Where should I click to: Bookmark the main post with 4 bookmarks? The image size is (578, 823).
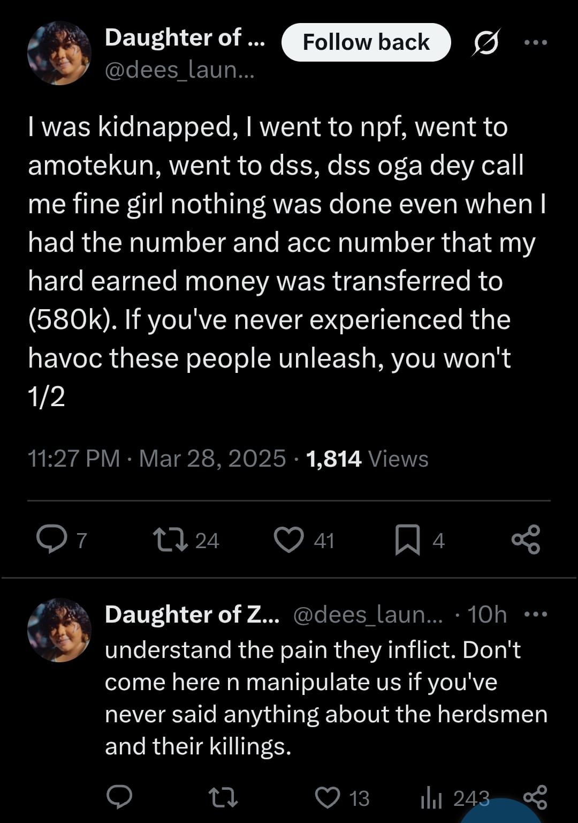[407, 540]
